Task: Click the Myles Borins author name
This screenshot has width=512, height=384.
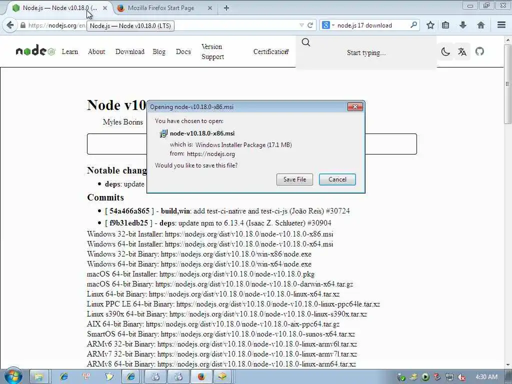Action: click(x=123, y=122)
